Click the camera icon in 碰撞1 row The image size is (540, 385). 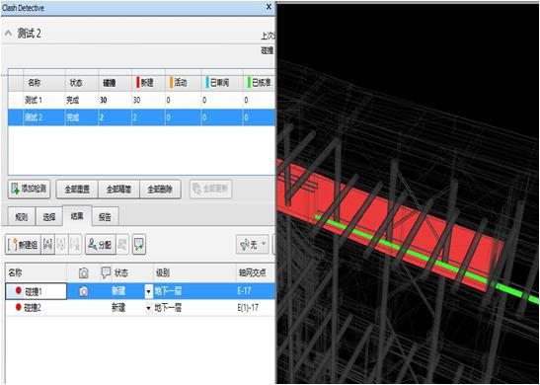click(83, 291)
